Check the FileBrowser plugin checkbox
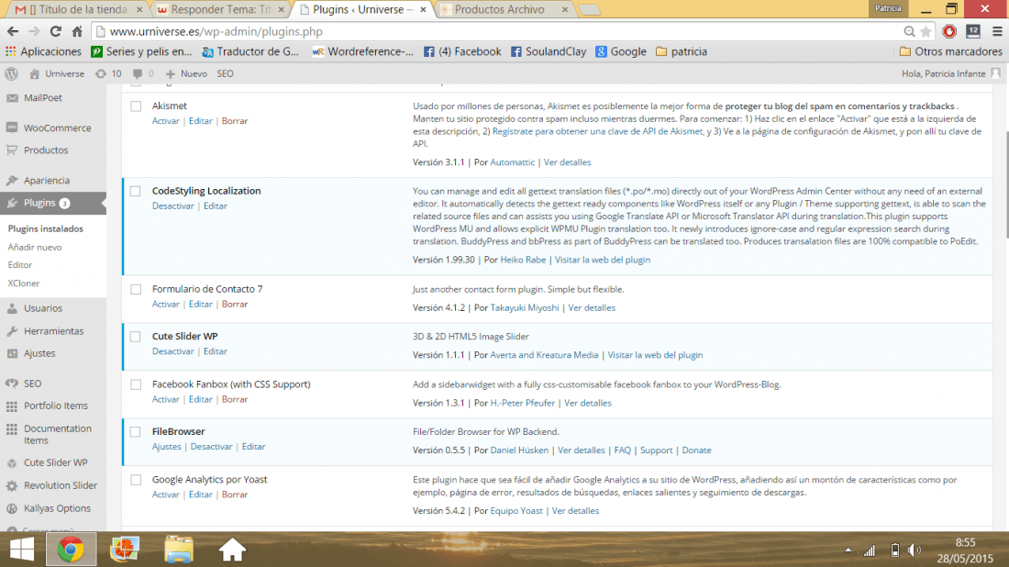The height and width of the screenshot is (567, 1009). tap(135, 432)
